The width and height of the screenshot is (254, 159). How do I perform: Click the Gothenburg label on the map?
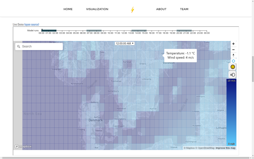click(x=113, y=91)
